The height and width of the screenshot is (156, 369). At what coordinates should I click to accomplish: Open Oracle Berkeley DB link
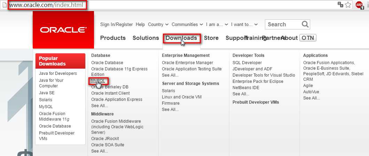pos(110,87)
